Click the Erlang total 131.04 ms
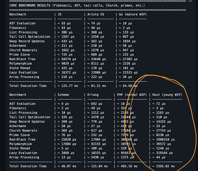The height and width of the screenshot is (171, 198). [x=98, y=166]
